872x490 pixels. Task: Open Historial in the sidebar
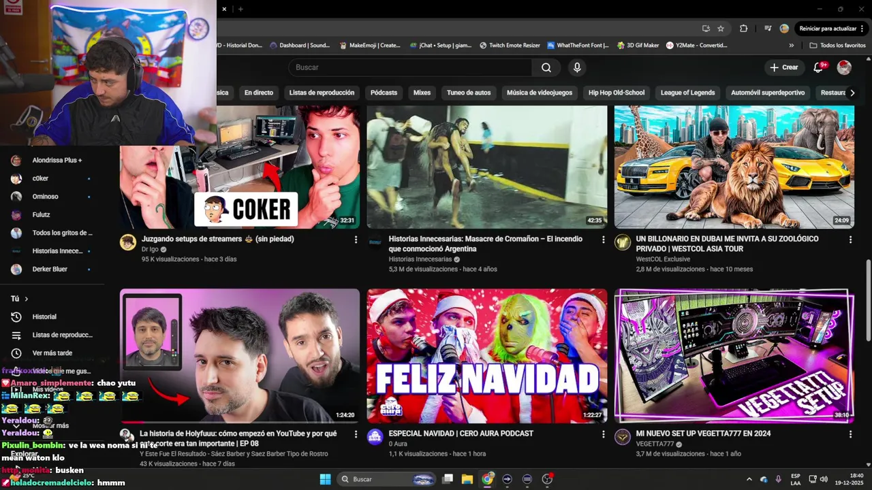tap(52, 317)
